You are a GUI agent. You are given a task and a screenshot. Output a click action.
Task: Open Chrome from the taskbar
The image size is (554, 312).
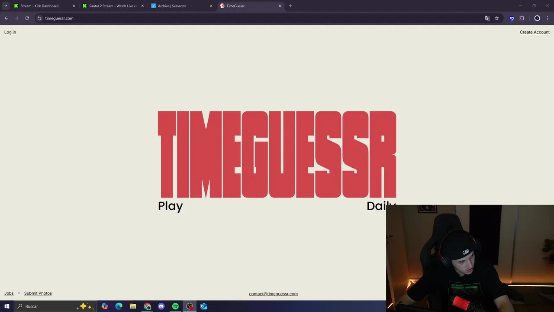coord(147,306)
